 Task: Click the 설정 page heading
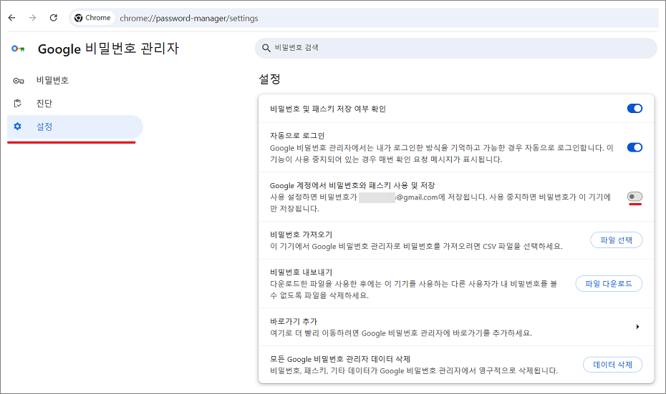[x=270, y=79]
